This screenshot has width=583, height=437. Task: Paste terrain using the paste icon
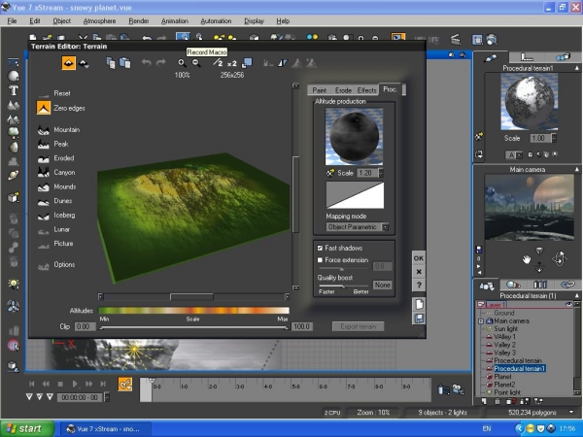[125, 63]
